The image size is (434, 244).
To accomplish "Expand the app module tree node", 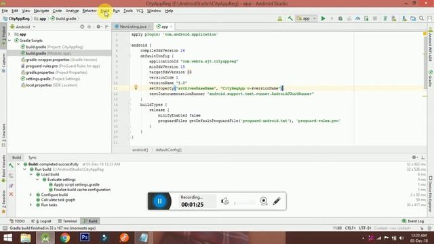I will (x=9, y=35).
